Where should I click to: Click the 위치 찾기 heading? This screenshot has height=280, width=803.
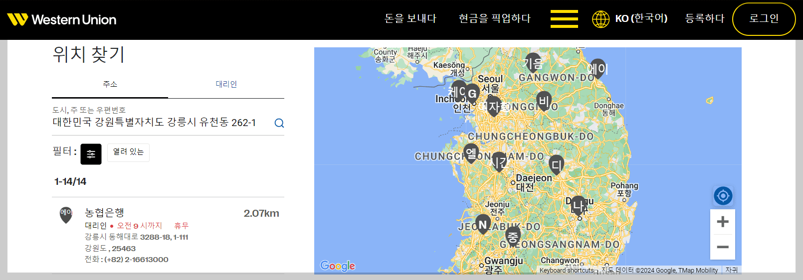coord(88,54)
